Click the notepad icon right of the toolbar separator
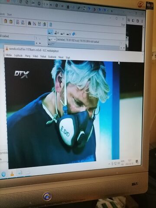156x208 pixels. (x=51, y=25)
